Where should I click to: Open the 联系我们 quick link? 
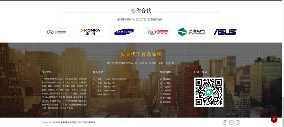click(167, 102)
